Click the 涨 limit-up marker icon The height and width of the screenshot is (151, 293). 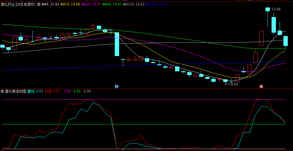(x=261, y=87)
